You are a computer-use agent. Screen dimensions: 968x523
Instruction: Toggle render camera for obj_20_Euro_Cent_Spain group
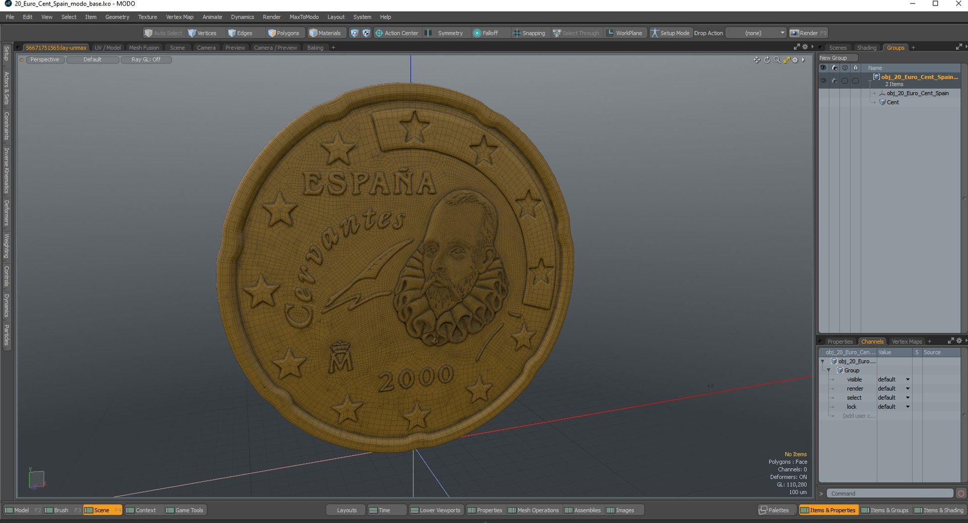(834, 81)
